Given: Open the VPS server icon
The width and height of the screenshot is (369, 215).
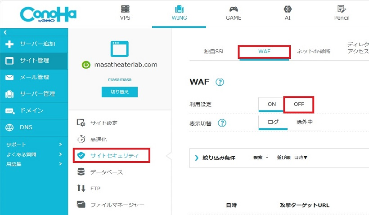Looking at the screenshot, I should tap(125, 9).
